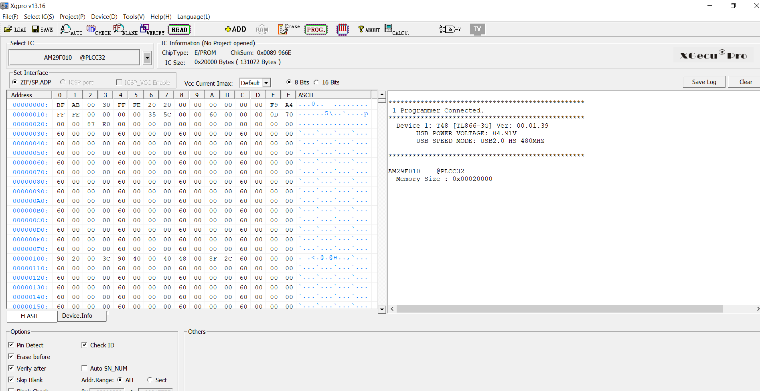Select the 16 Bits radio button
The image size is (760, 391).
pyautogui.click(x=316, y=82)
